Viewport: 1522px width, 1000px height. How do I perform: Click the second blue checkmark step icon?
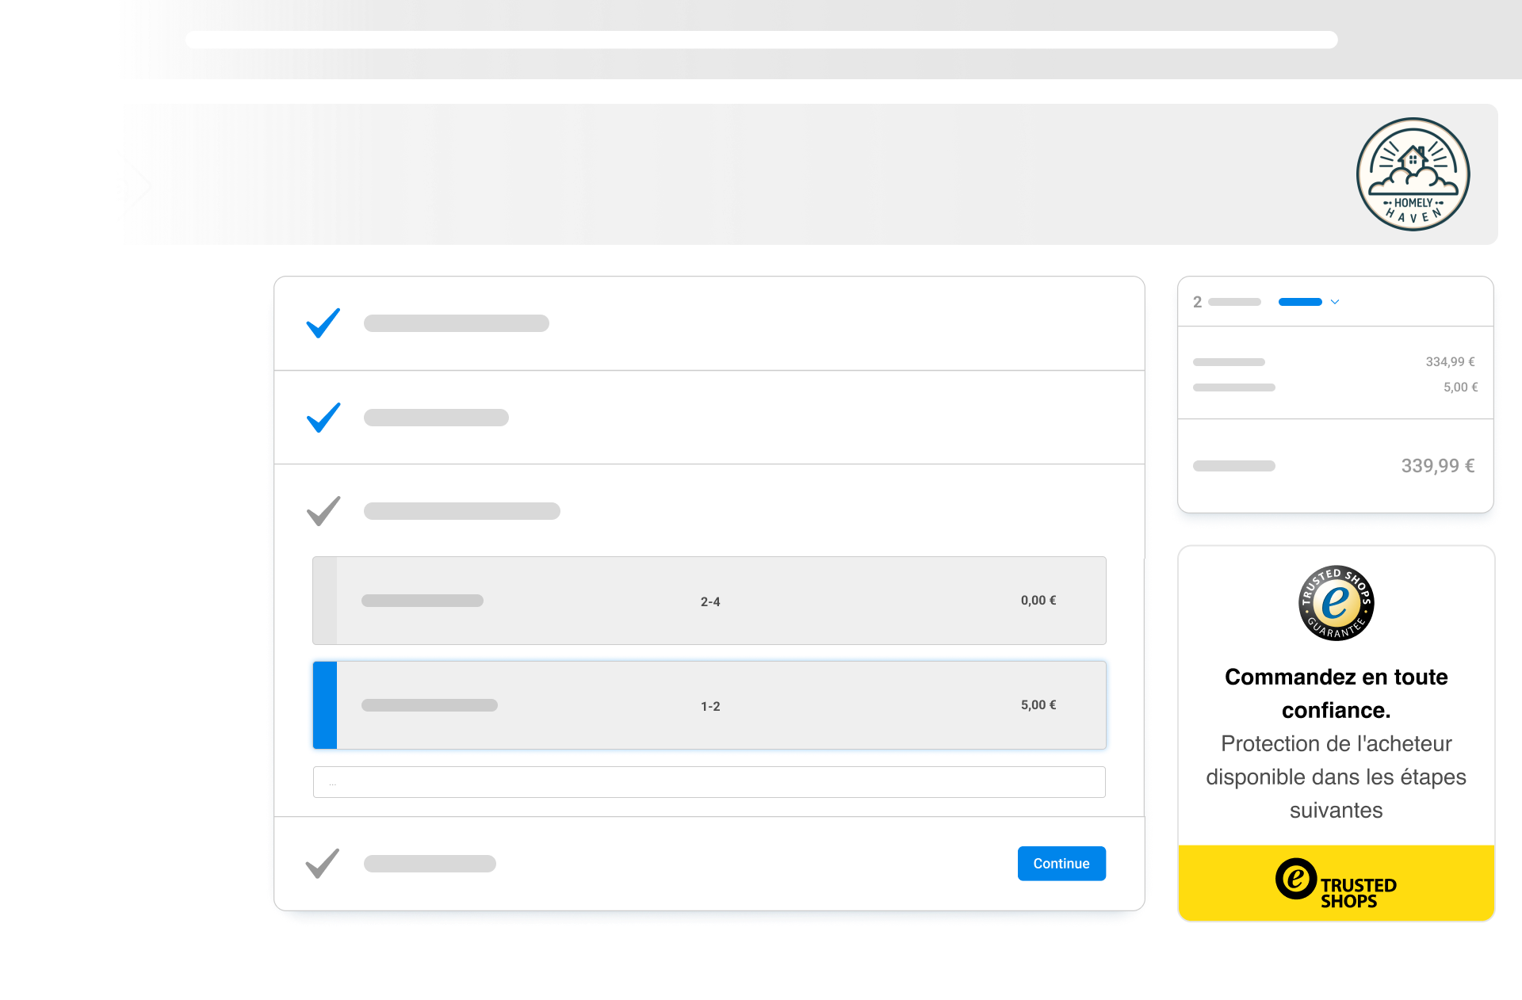[323, 418]
